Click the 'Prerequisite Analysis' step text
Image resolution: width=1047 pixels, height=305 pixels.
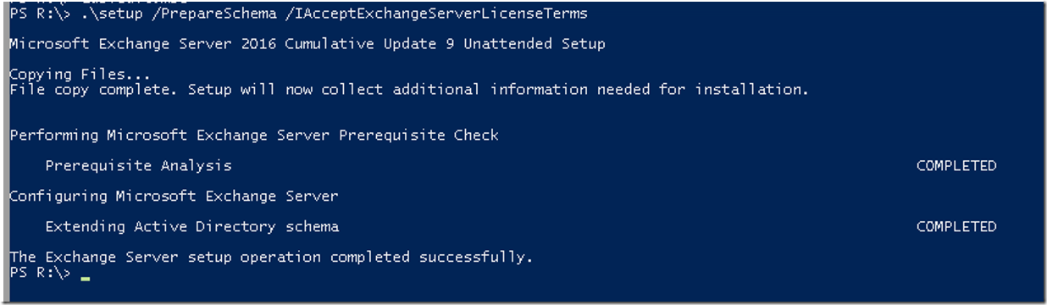coord(138,166)
